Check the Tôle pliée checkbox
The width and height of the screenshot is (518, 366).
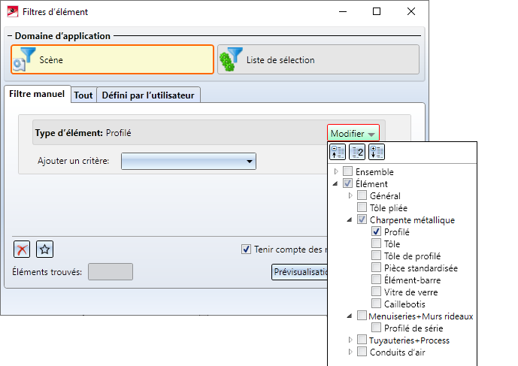[362, 208]
